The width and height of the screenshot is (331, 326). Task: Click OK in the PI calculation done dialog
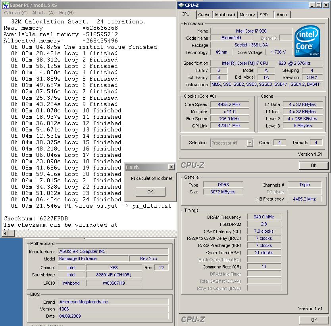150,192
